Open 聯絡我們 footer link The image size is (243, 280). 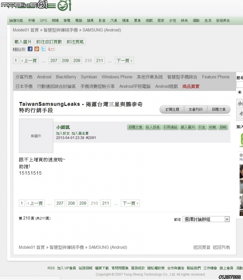pyautogui.click(x=194, y=268)
